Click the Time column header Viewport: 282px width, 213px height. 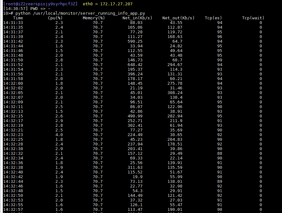18,18
